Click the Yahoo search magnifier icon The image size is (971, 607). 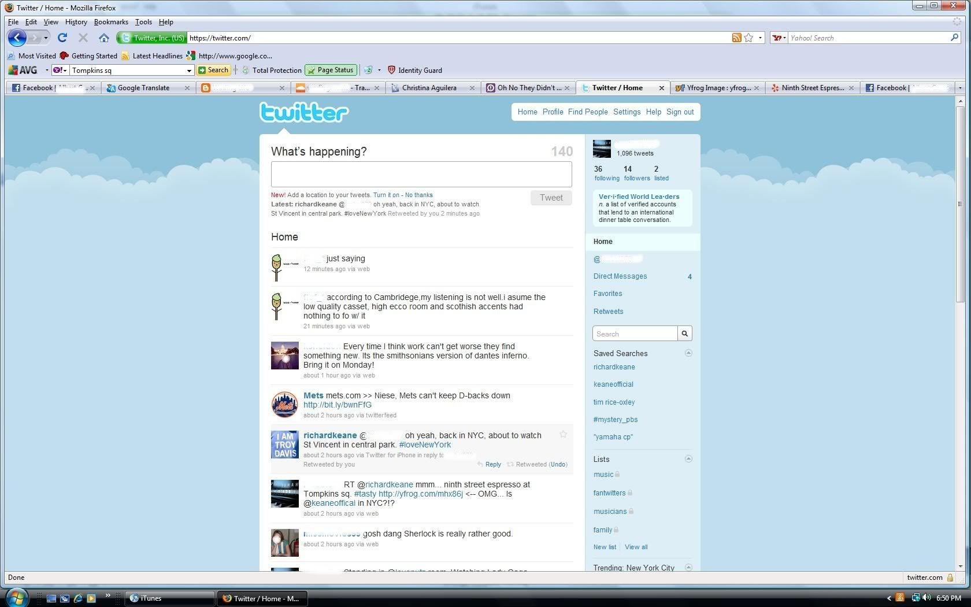[954, 38]
